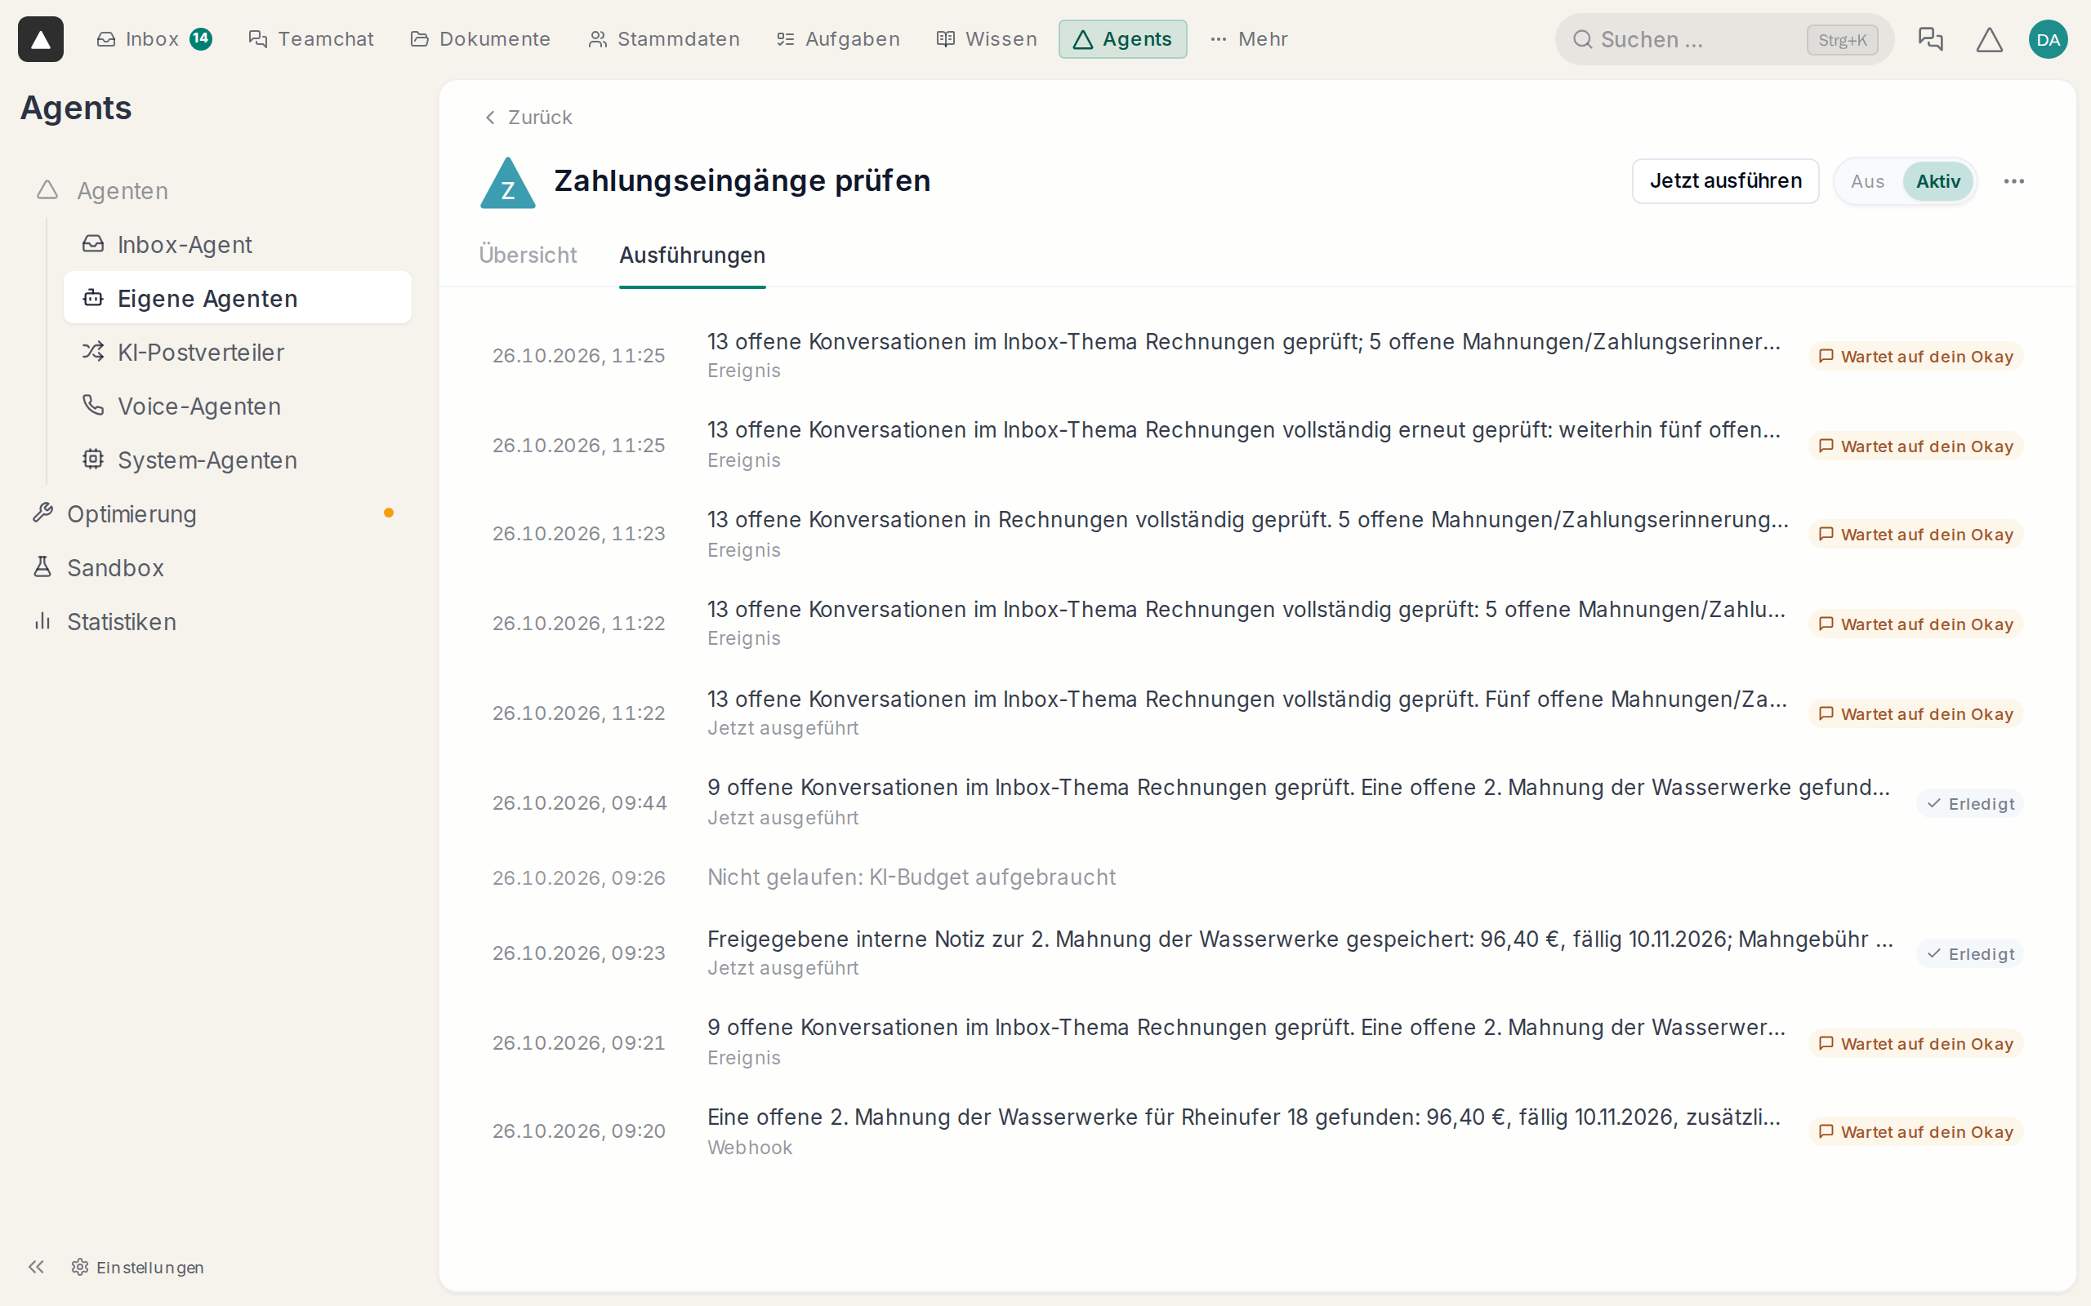This screenshot has height=1306, width=2091.
Task: Open Einstellungen gear in sidebar
Action: (x=138, y=1266)
